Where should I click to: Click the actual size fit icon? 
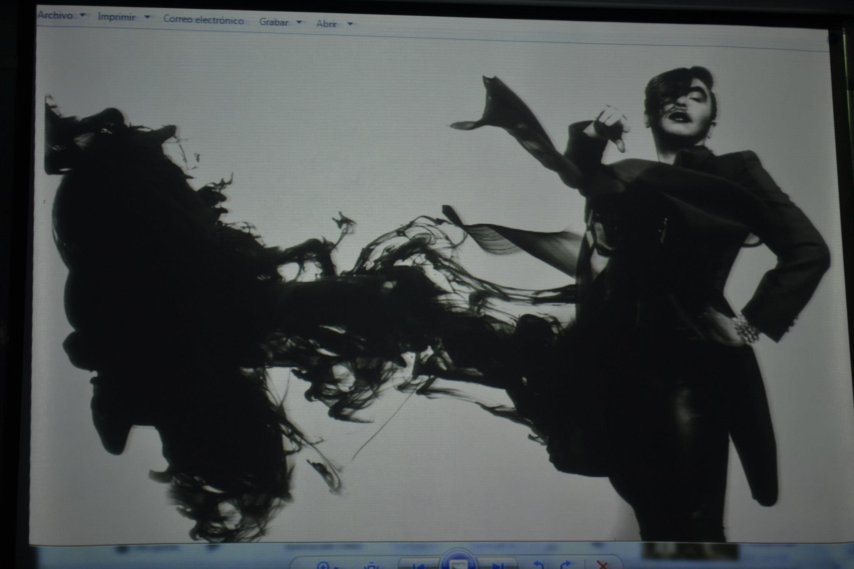pyautogui.click(x=370, y=566)
